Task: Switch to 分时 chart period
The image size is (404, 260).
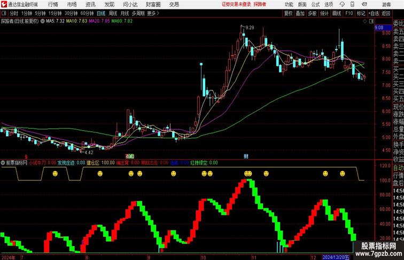Action: (x=14, y=13)
